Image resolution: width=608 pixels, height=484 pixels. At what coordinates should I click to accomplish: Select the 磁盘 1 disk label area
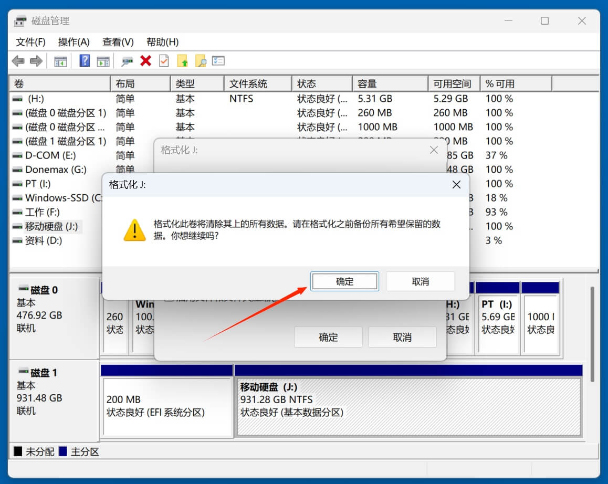pyautogui.click(x=41, y=373)
